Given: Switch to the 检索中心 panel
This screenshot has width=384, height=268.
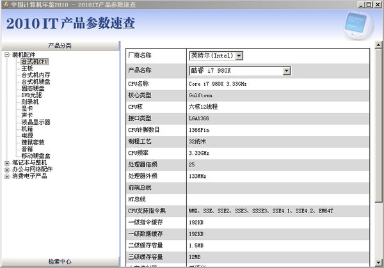Looking at the screenshot, I should coord(60,262).
